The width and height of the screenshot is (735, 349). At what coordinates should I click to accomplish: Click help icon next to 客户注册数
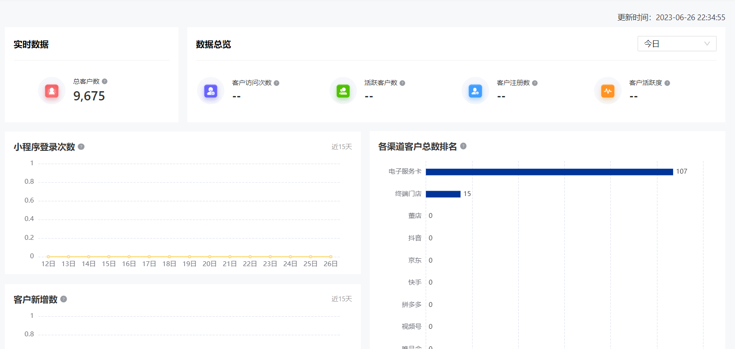click(535, 83)
